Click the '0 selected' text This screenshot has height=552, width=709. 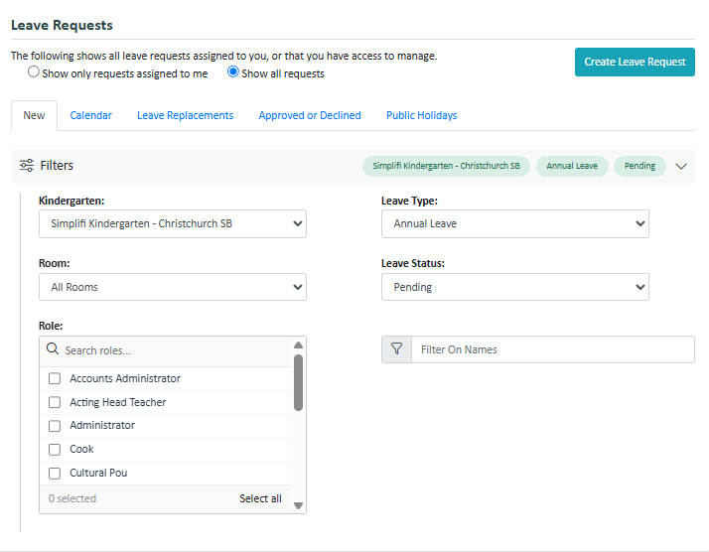pyautogui.click(x=72, y=498)
